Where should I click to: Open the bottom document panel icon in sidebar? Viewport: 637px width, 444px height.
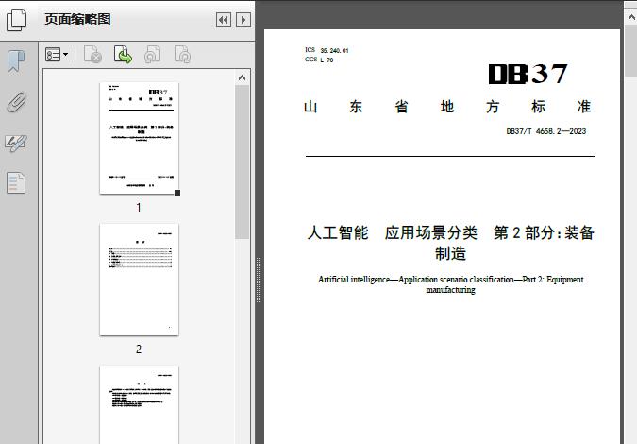16,182
